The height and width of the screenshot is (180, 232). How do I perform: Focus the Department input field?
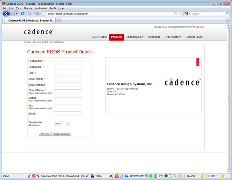coord(68,79)
